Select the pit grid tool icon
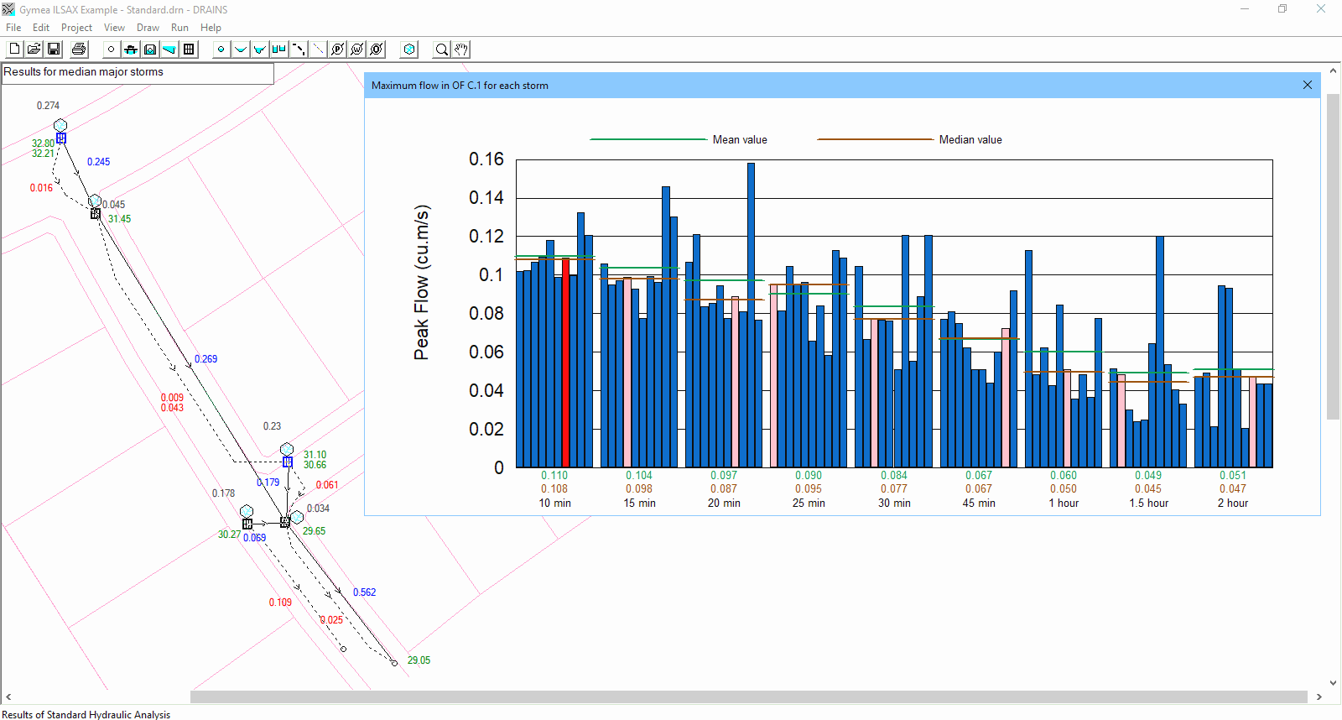 [x=189, y=50]
